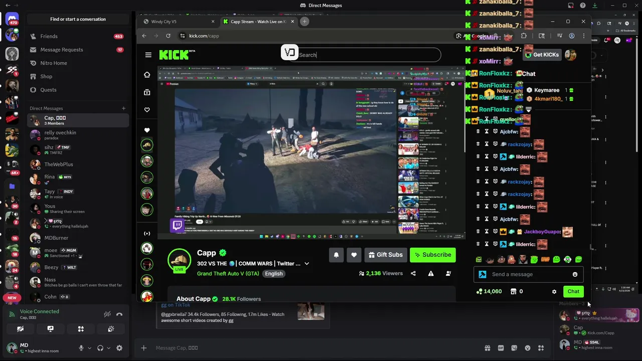The image size is (642, 361).
Task: Open Chrome profile avatar icon
Action: (x=572, y=36)
